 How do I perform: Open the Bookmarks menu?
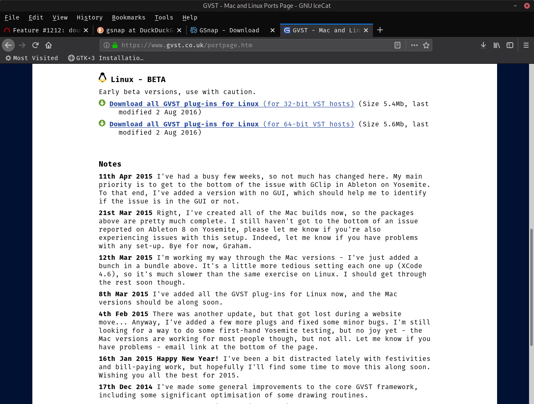coord(129,17)
